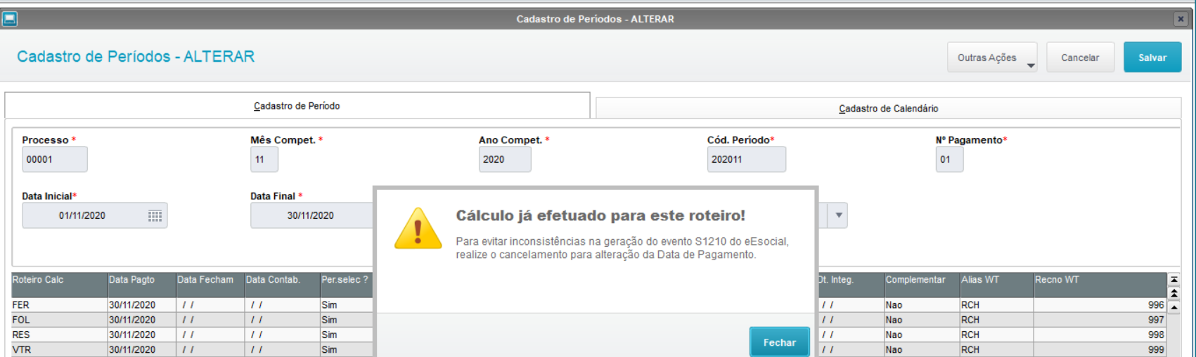Click the Roteiro Calc column header
1196x357 pixels.
pos(59,285)
